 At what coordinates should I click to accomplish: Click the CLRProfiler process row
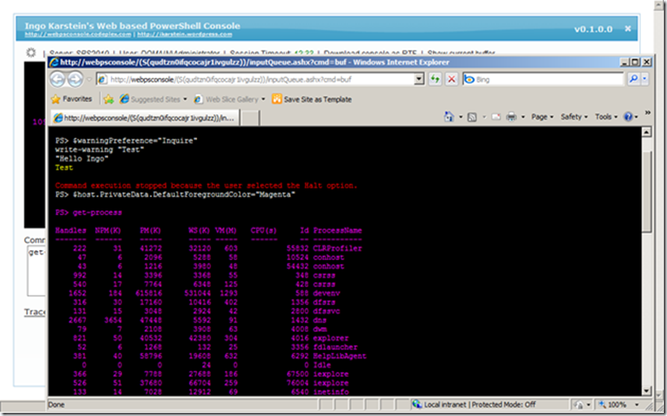click(209, 248)
